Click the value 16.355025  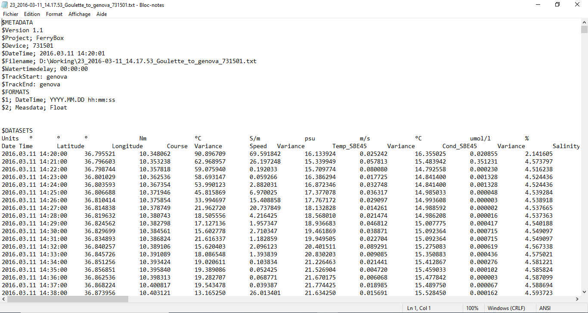pos(430,154)
